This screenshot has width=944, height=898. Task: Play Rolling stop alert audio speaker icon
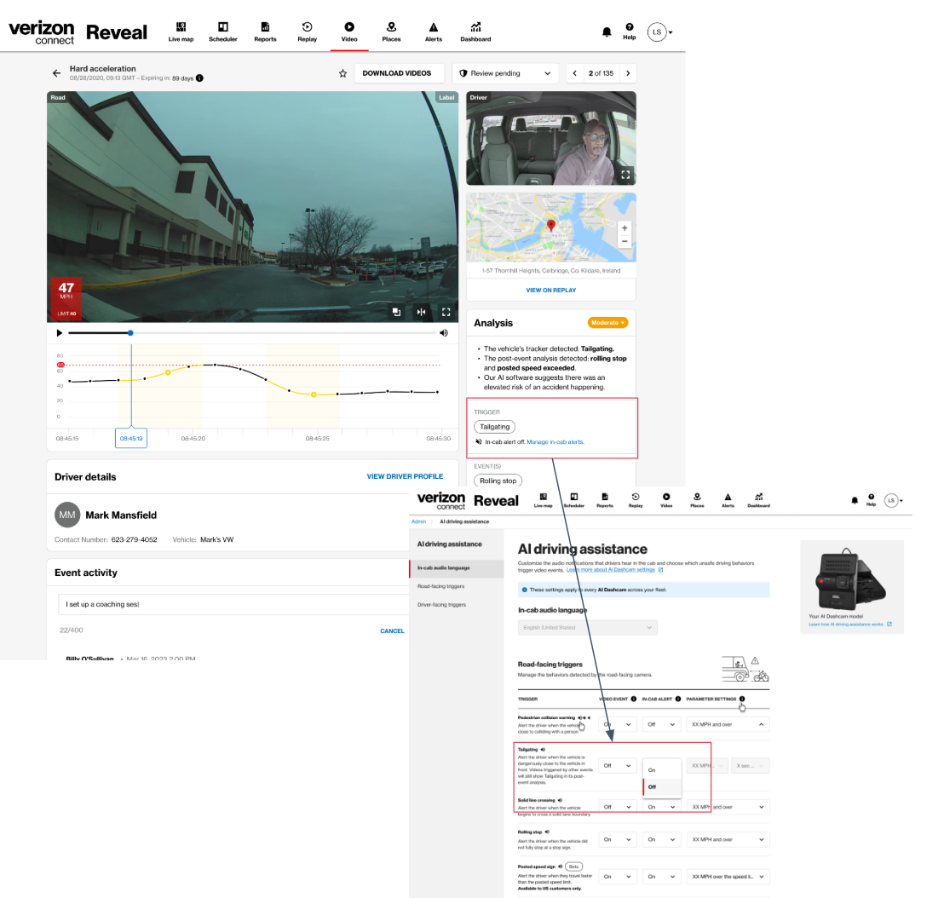coord(547,832)
